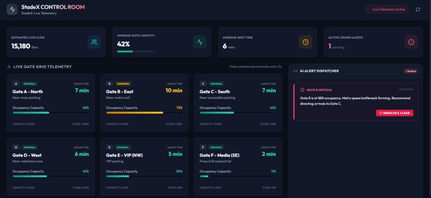Click the Gate A occupancy capacity bar
This screenshot has width=431, height=198.
[x=51, y=113]
